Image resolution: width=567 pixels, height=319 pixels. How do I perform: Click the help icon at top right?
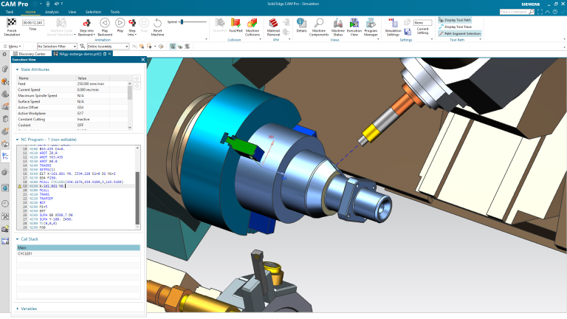(555, 12)
